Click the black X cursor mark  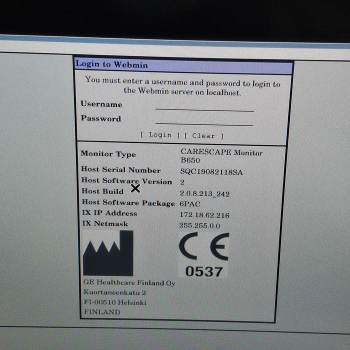click(135, 188)
